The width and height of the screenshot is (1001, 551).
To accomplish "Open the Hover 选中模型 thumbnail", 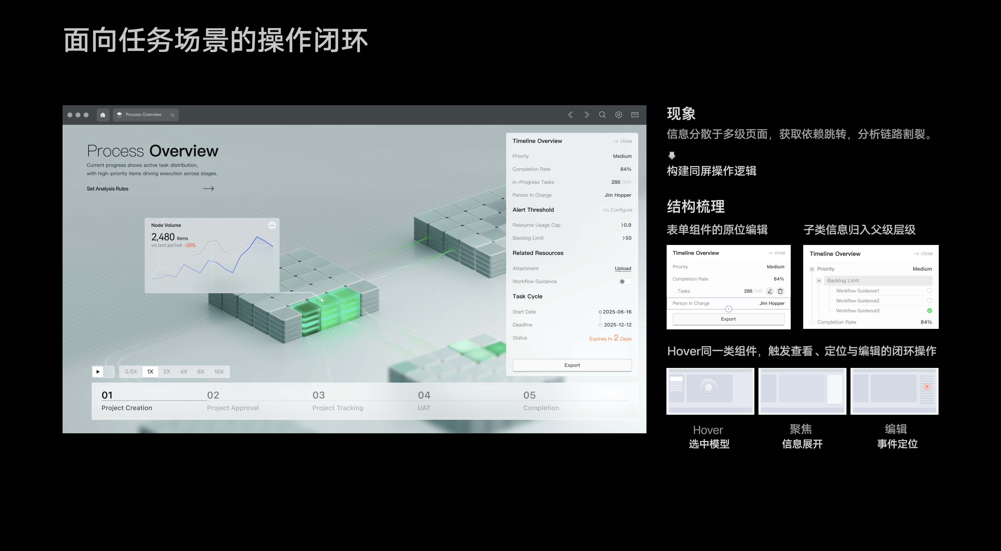I will click(710, 391).
